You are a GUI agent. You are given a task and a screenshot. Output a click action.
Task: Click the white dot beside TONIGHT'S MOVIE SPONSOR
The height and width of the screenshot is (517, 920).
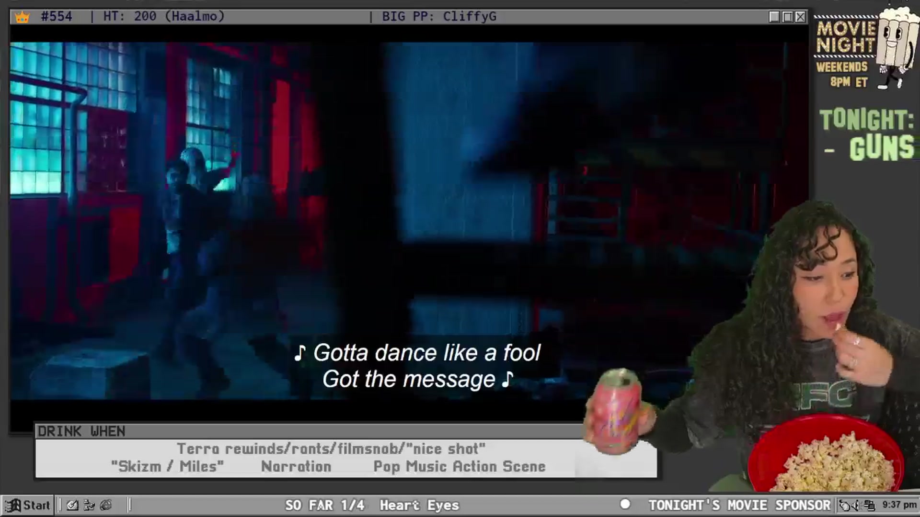coord(625,504)
